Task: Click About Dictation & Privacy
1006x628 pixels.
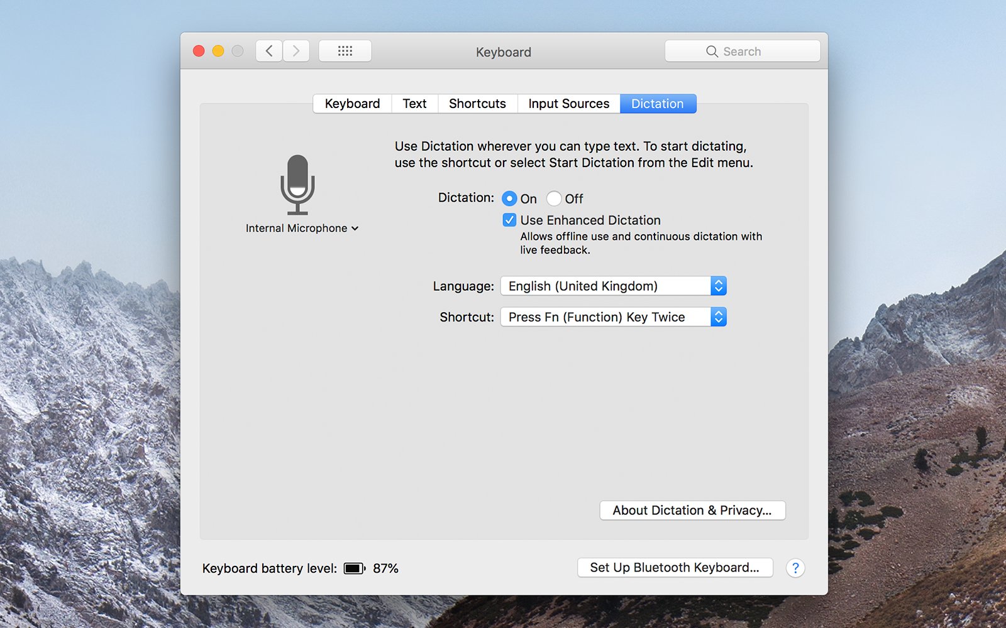Action: click(x=692, y=511)
